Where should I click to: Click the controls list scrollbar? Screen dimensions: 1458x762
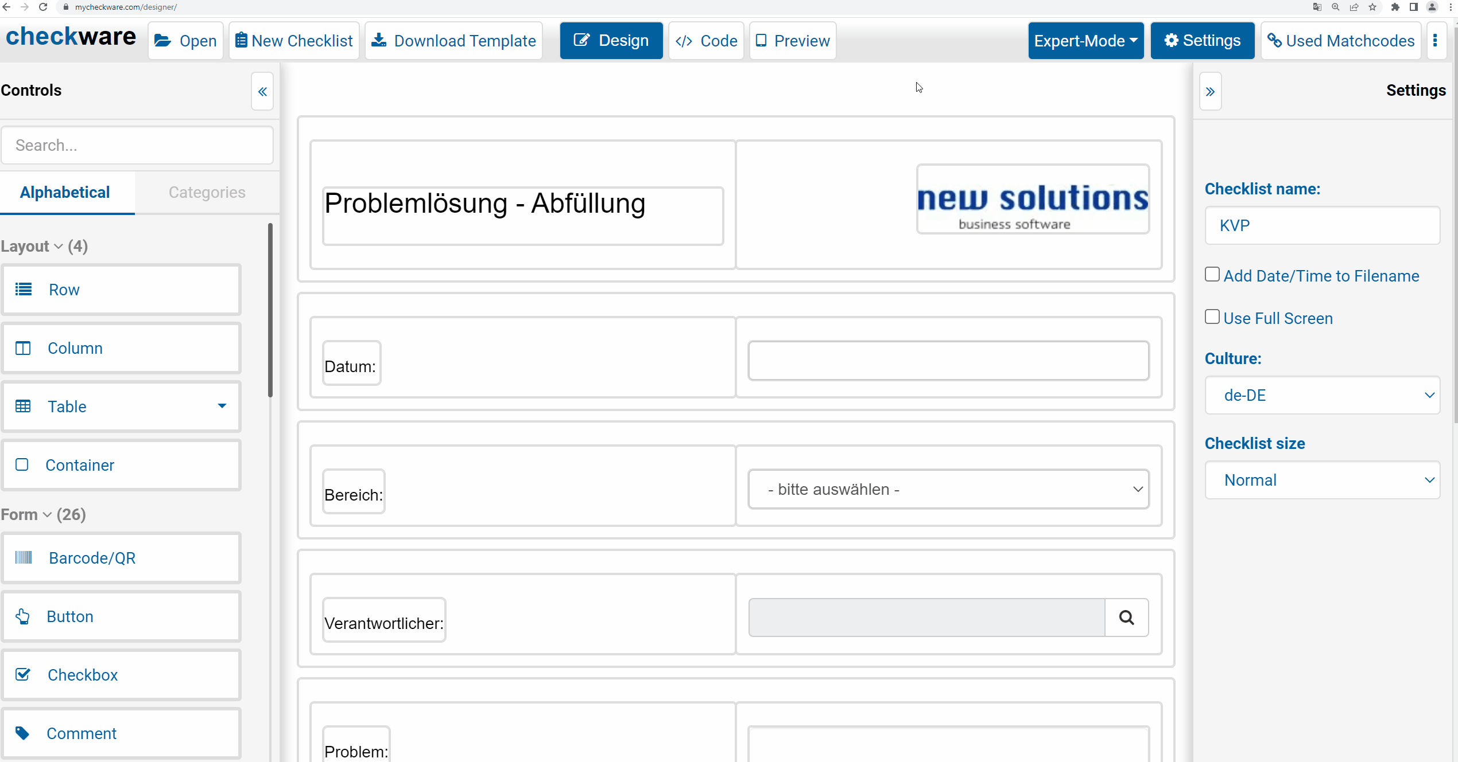(270, 310)
